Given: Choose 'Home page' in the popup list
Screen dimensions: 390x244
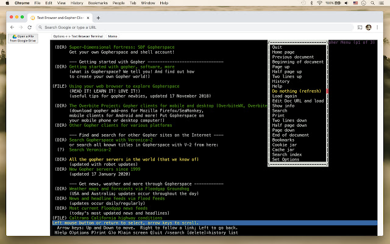Looking at the screenshot, I should (x=284, y=52).
